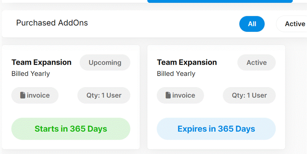Open the invoice text link on the Active card
The height and width of the screenshot is (154, 307).
[184, 95]
